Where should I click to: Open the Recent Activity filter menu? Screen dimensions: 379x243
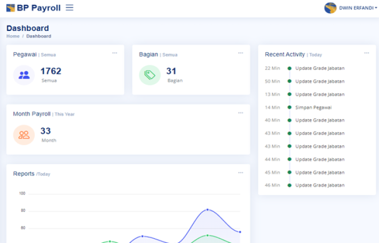point(366,53)
